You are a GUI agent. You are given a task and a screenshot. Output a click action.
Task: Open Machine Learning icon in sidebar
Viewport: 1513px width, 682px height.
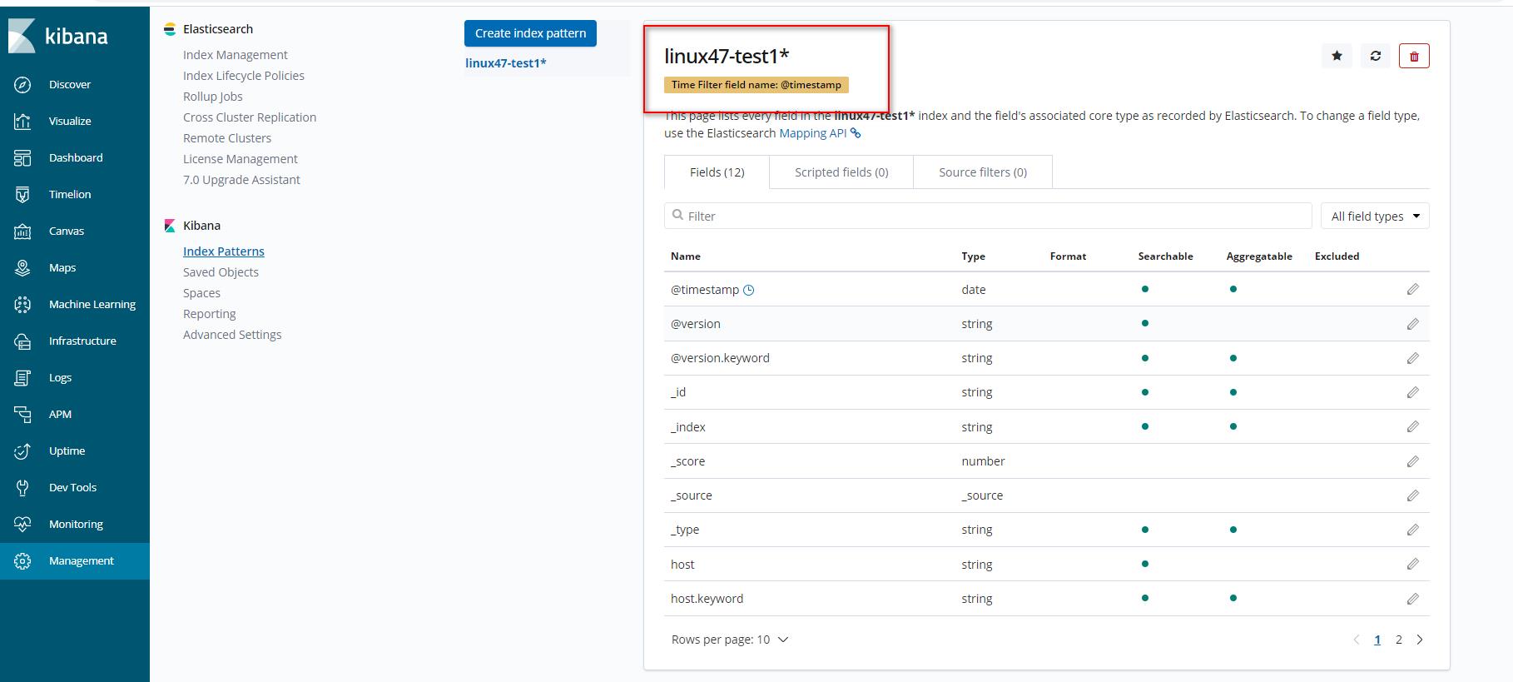coord(22,305)
